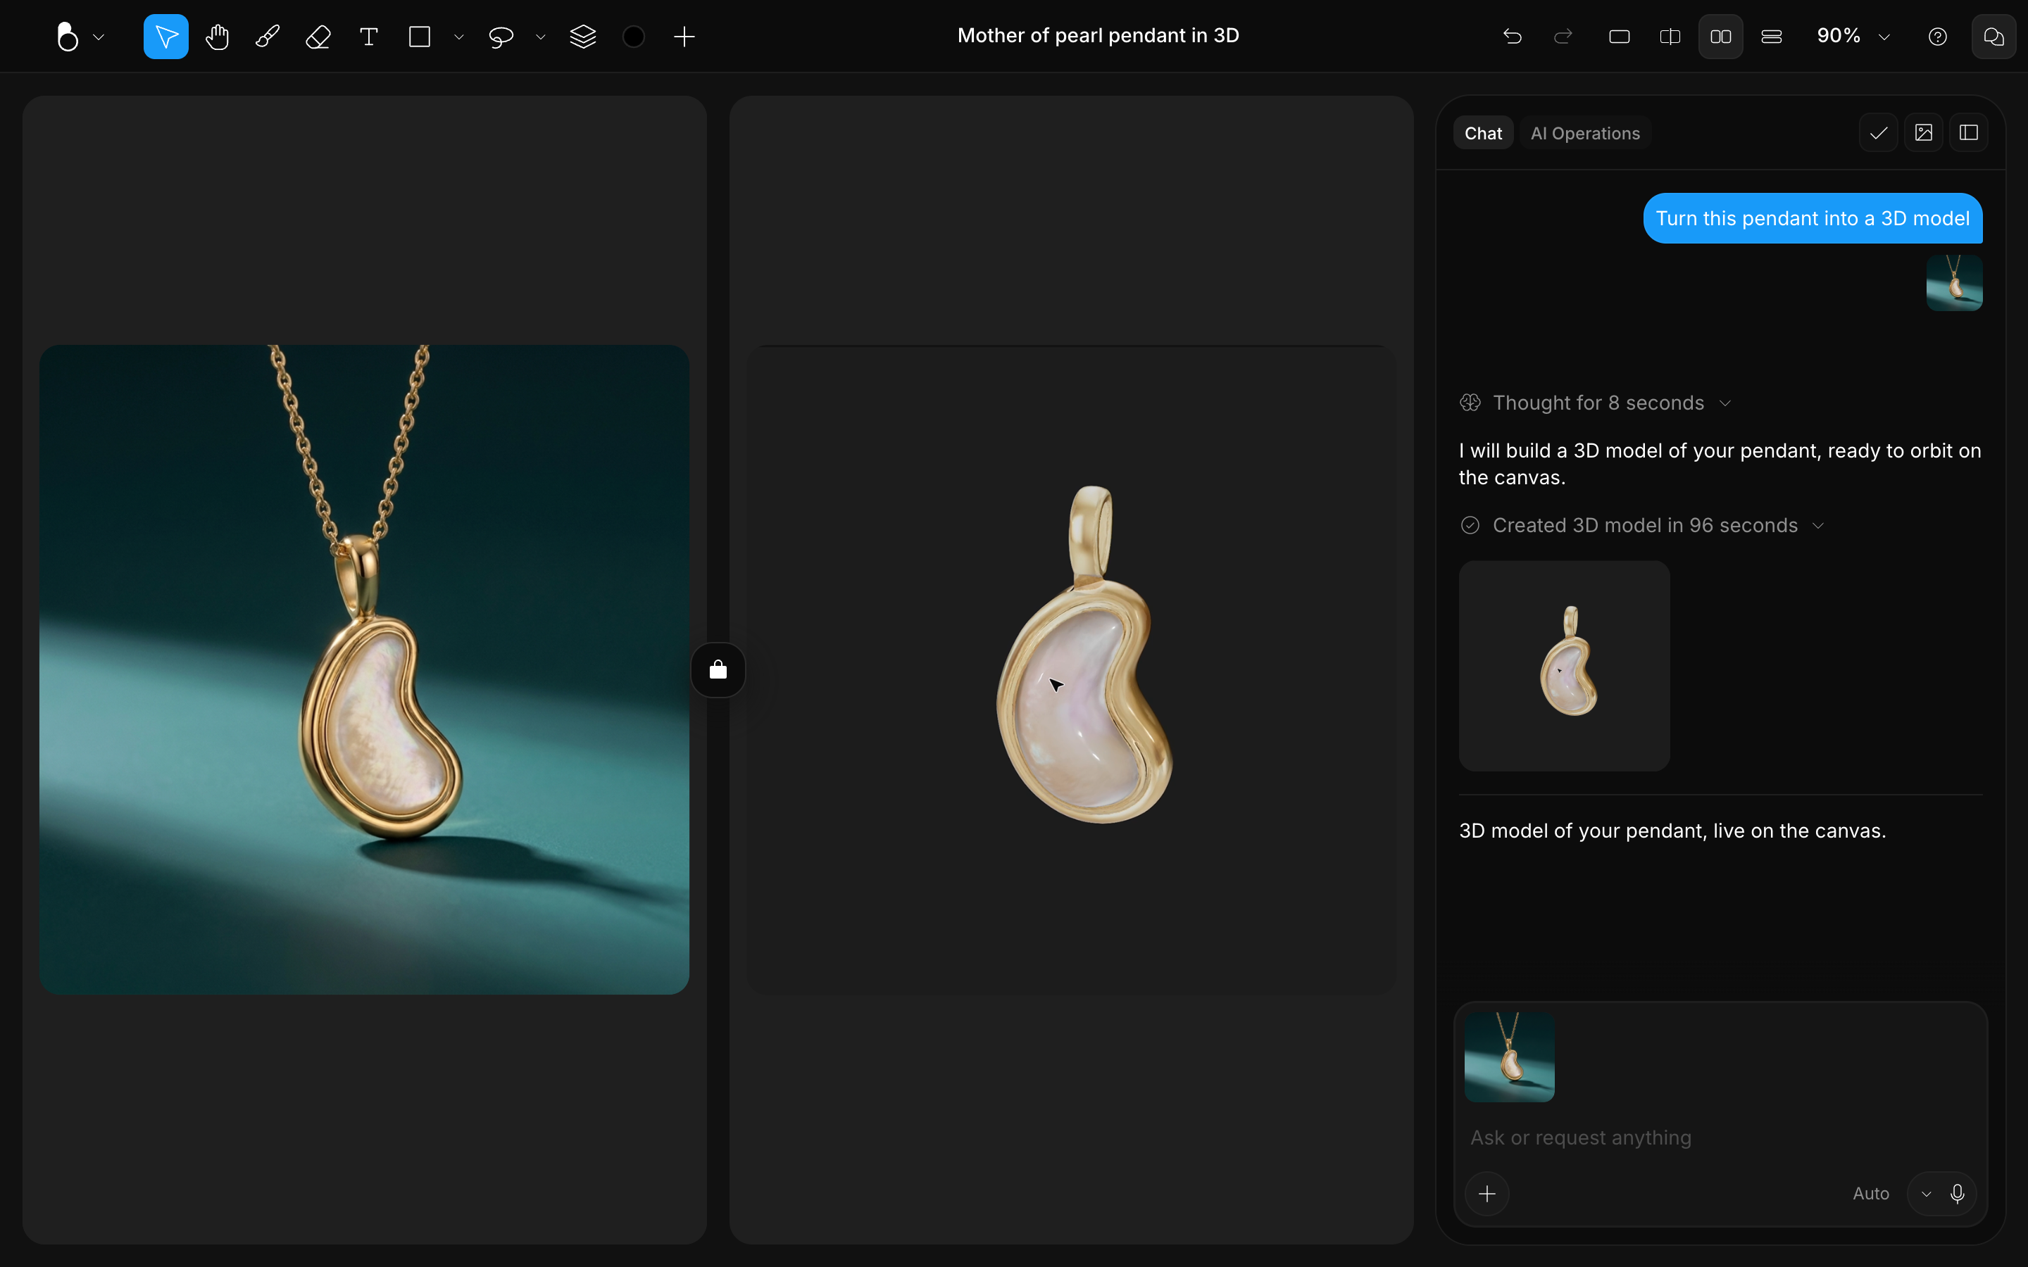Select the arrow Move tool
This screenshot has height=1267, width=2028.
[166, 36]
